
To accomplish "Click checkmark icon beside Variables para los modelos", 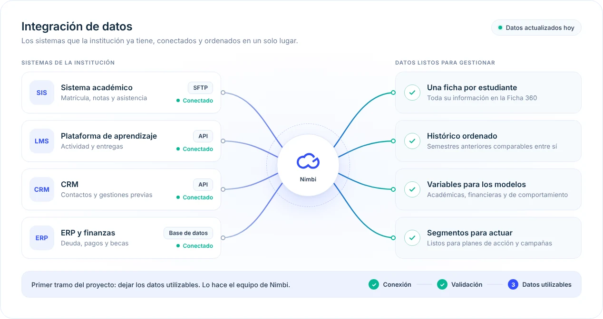I will [412, 189].
